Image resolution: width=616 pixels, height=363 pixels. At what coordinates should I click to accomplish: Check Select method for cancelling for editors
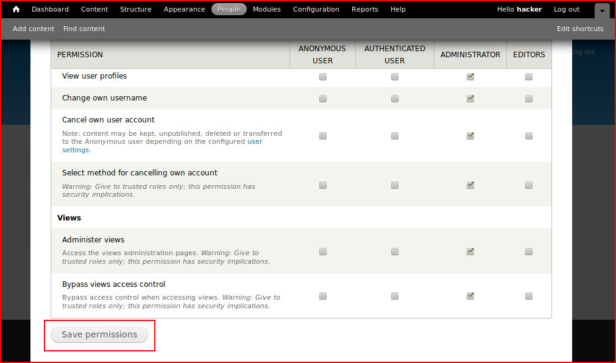tap(529, 185)
